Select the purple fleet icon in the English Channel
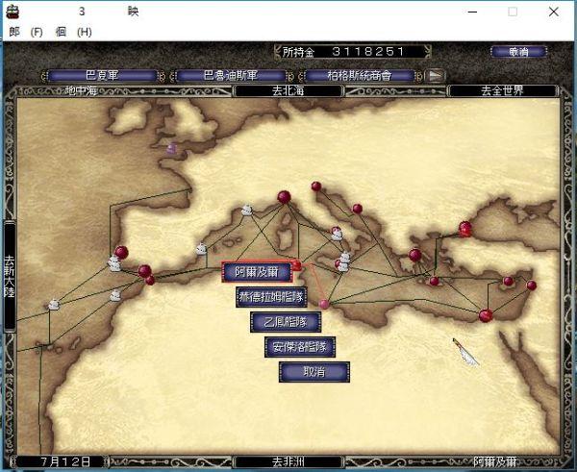This screenshot has width=577, height=472. coord(171,148)
